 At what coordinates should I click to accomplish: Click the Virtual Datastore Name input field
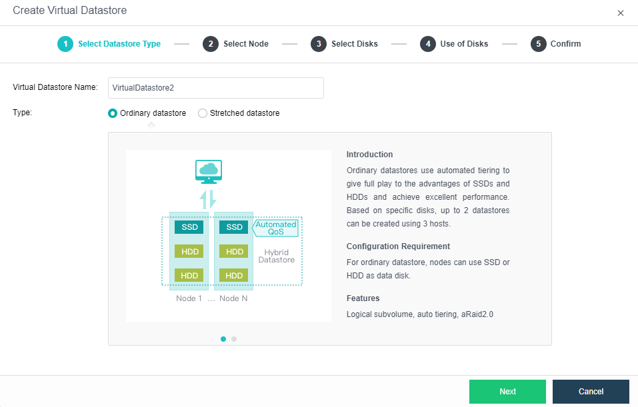tap(215, 88)
